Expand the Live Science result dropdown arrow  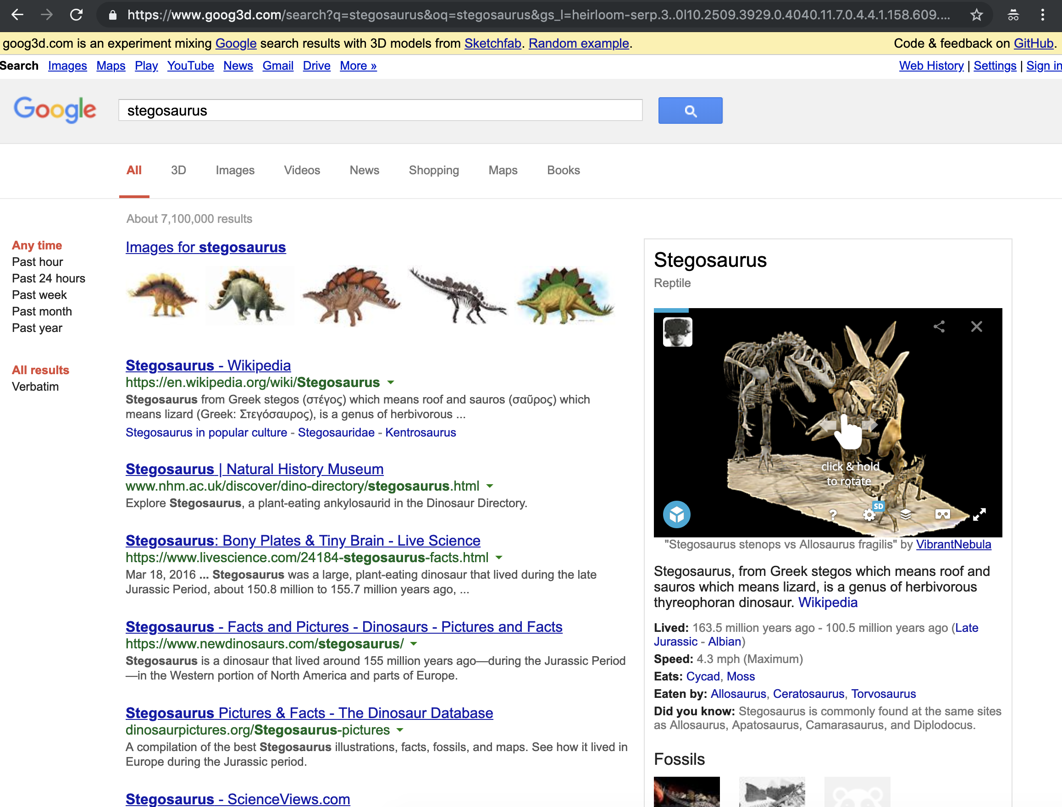click(x=499, y=558)
